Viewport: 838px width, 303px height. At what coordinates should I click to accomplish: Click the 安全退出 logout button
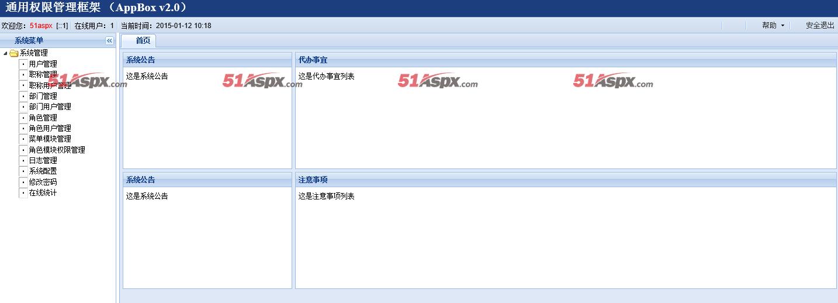coord(820,26)
